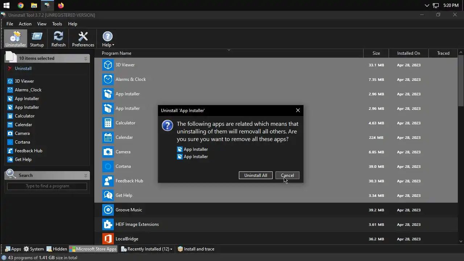464x261 pixels.
Task: Switch to the Hidden tab
Action: coord(57,249)
